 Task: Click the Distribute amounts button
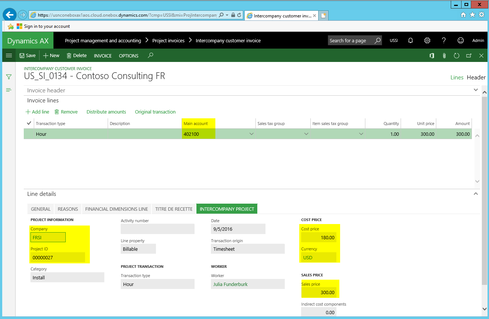click(x=106, y=112)
